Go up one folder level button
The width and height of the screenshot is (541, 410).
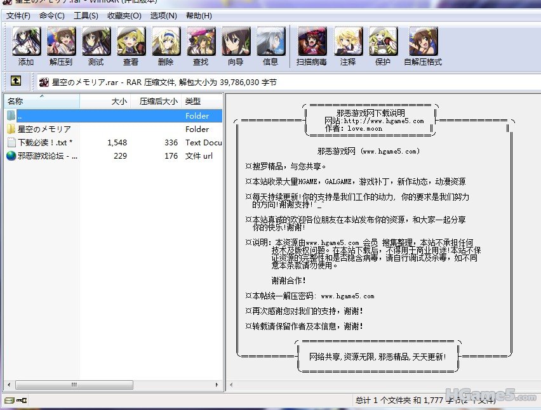(16, 81)
